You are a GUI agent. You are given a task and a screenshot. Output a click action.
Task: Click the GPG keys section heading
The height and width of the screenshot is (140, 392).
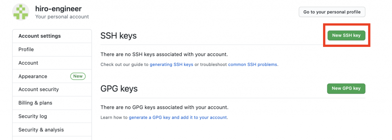click(x=119, y=89)
